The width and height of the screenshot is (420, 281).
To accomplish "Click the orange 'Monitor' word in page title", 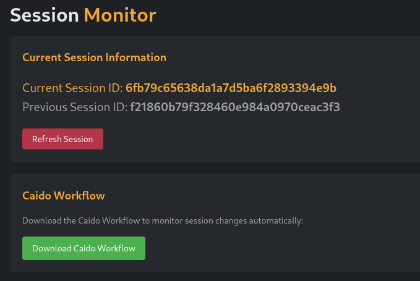I will point(120,14).
